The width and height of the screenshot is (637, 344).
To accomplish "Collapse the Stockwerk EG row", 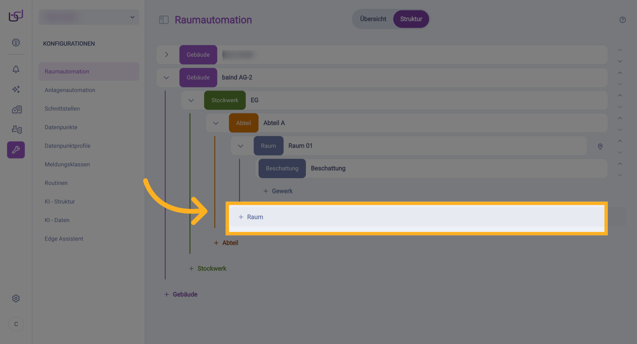I will [191, 100].
